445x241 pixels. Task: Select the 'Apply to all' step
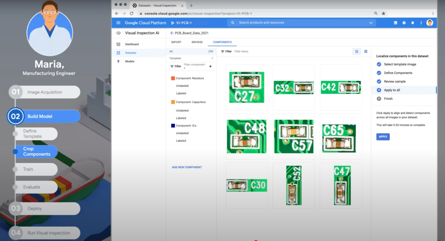click(x=392, y=90)
